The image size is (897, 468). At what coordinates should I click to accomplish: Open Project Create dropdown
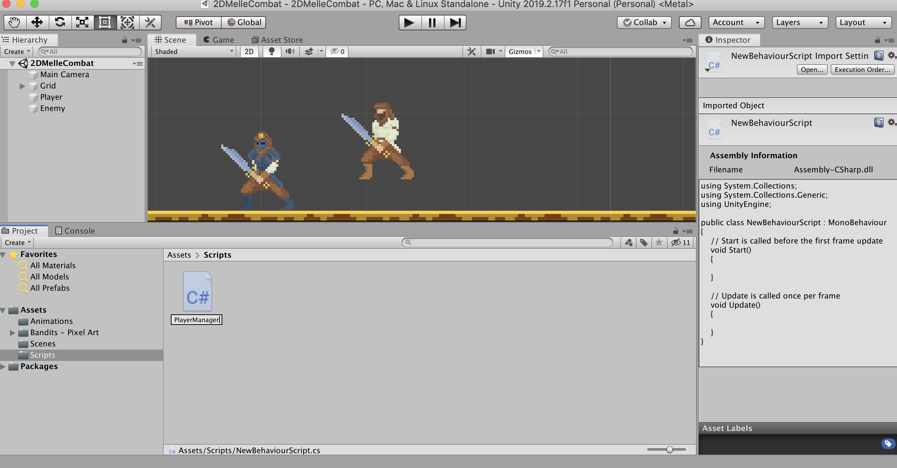(17, 242)
